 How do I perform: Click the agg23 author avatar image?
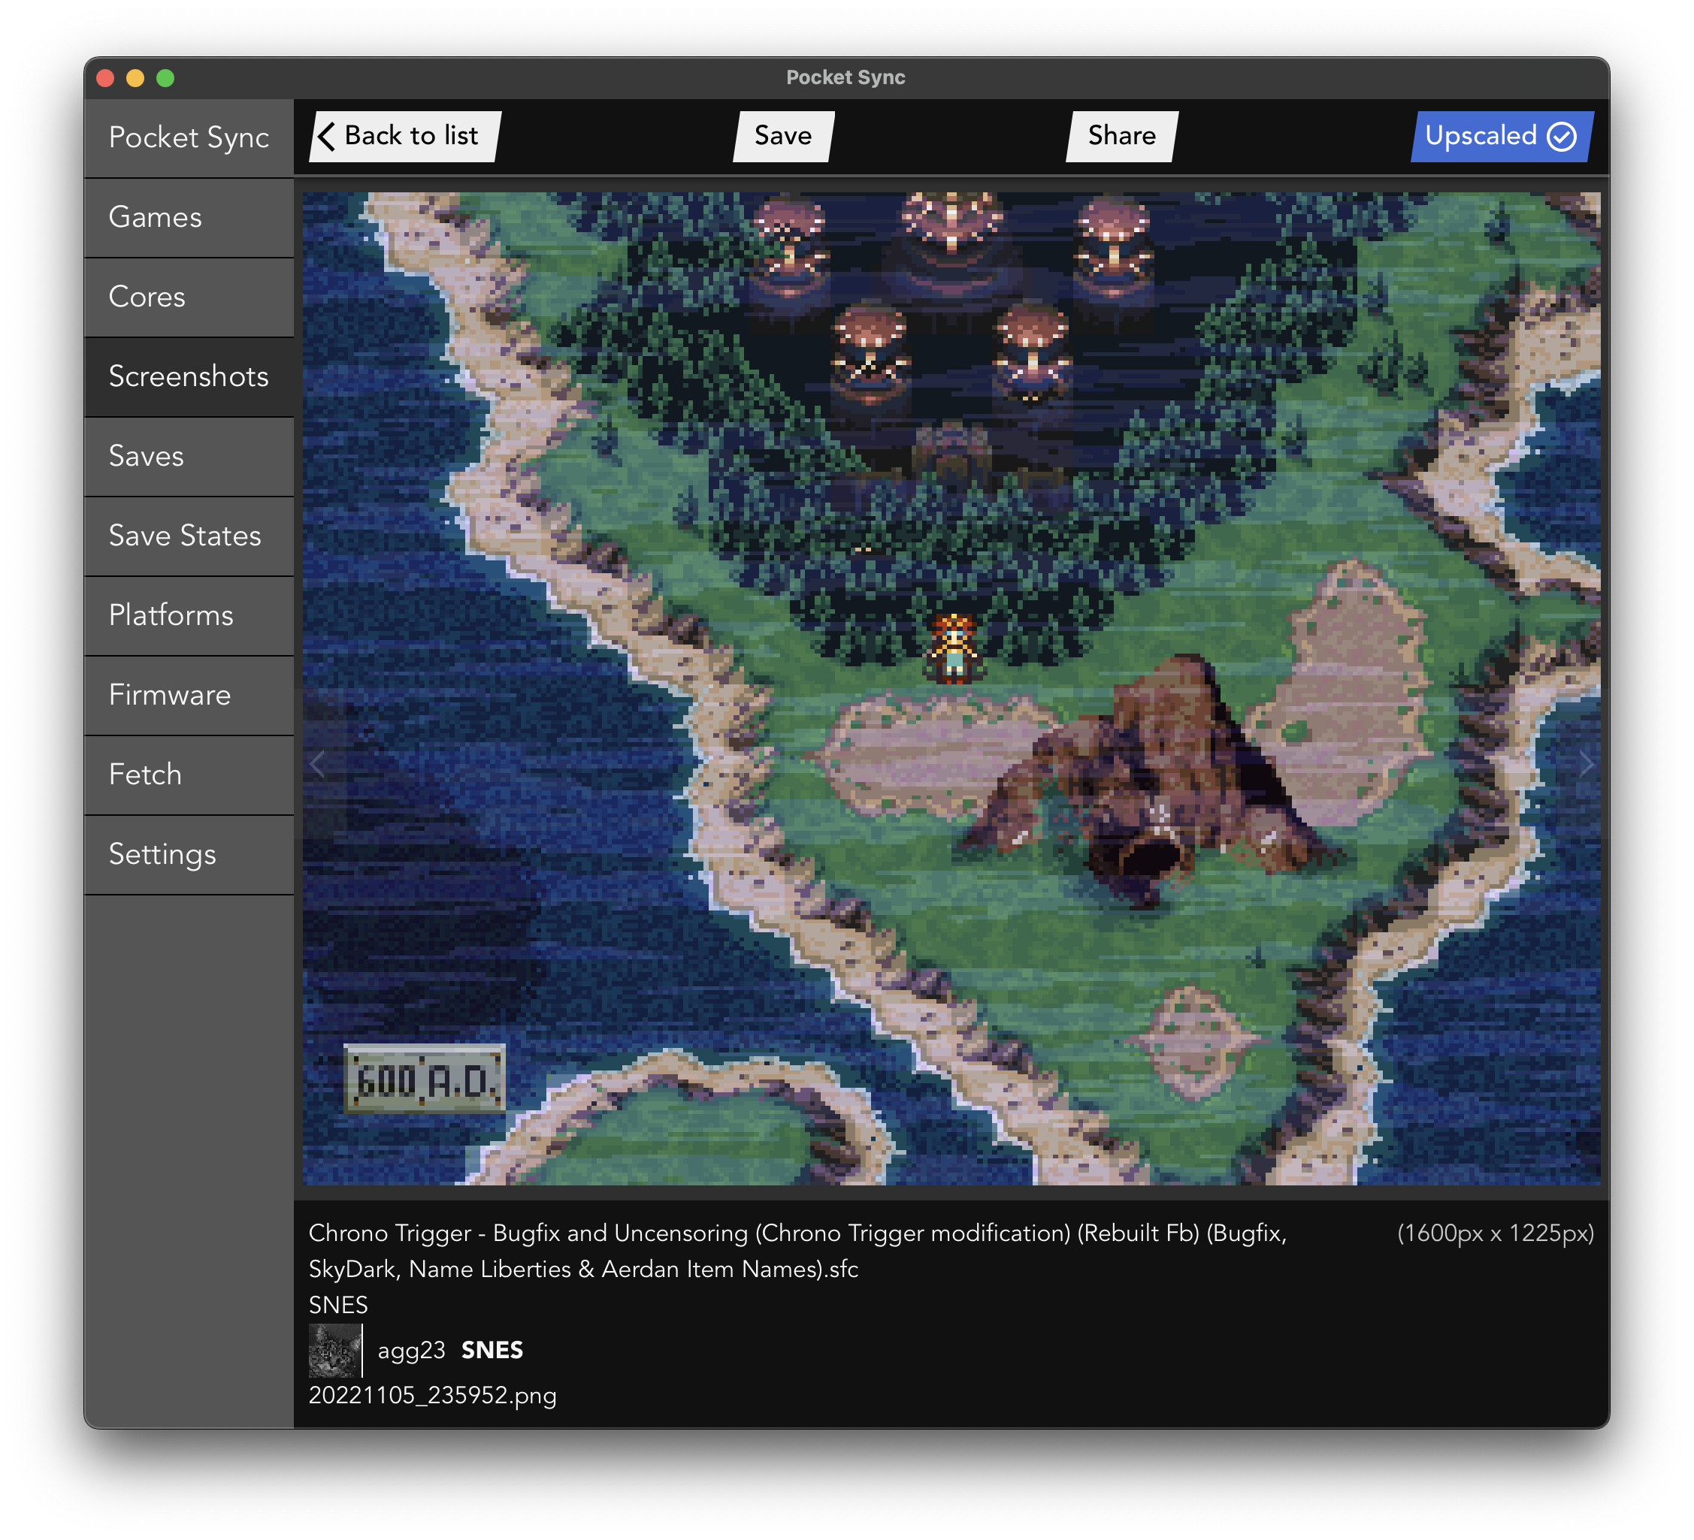coord(334,1350)
